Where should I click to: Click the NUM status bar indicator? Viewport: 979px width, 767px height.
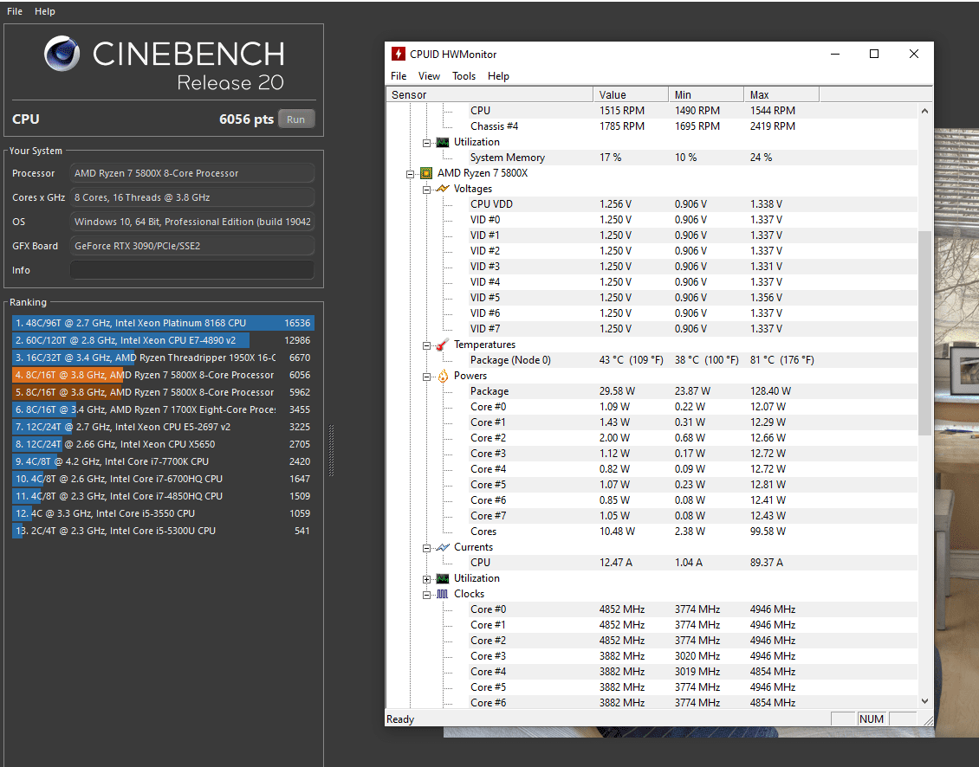click(x=872, y=719)
